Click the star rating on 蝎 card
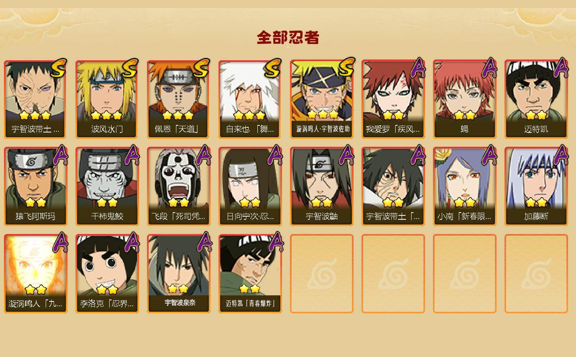The height and width of the screenshot is (357, 576). pyautogui.click(x=464, y=115)
